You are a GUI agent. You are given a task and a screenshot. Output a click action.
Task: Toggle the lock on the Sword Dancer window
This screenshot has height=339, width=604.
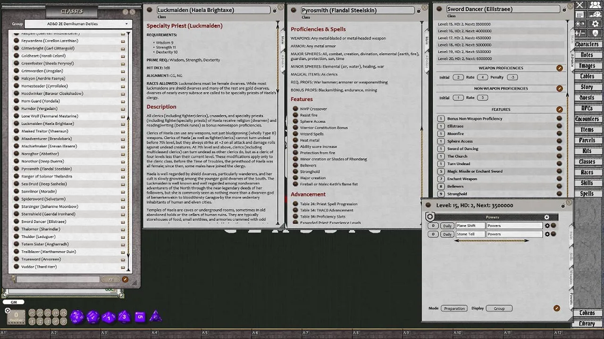pos(564,9)
